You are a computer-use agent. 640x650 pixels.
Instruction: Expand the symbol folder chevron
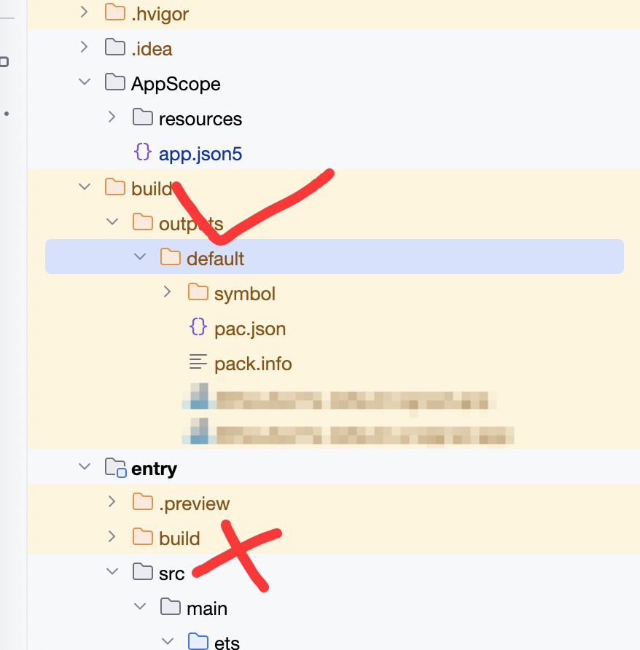167,292
